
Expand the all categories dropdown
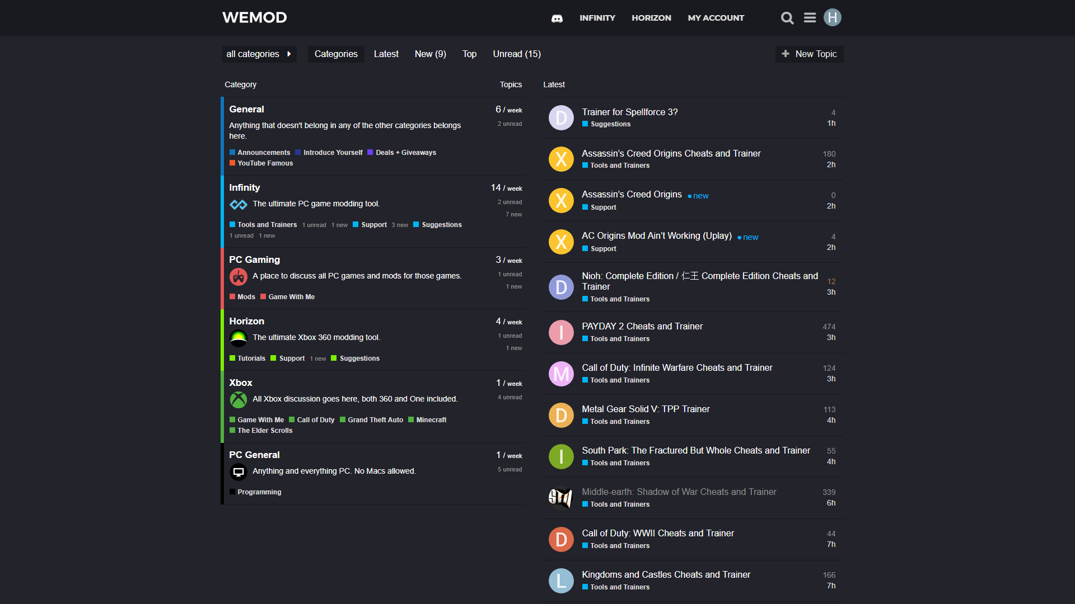click(x=259, y=54)
